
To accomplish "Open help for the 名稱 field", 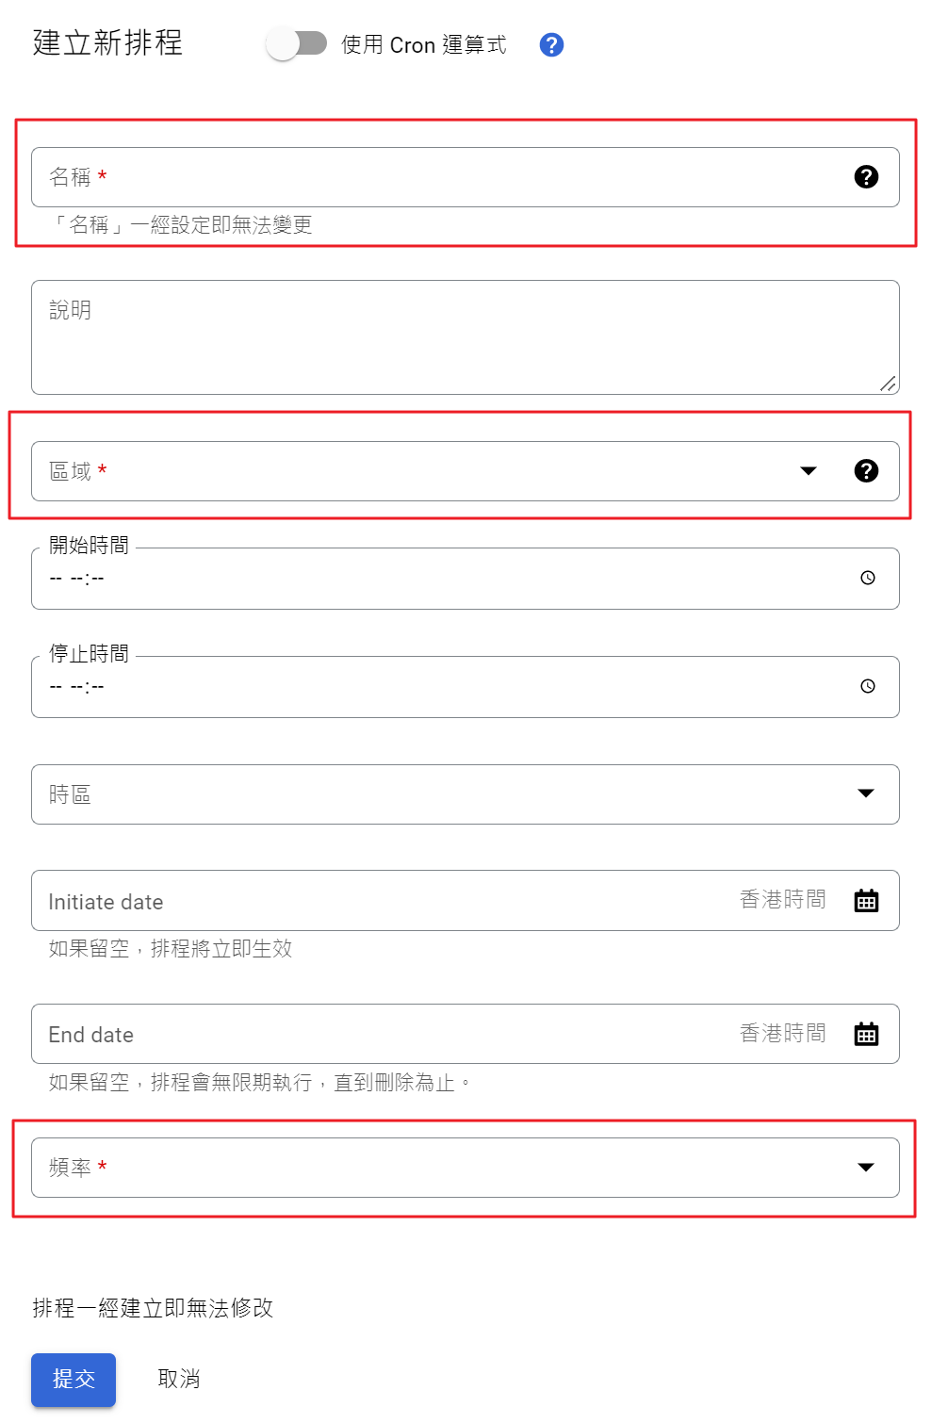I will [x=866, y=176].
